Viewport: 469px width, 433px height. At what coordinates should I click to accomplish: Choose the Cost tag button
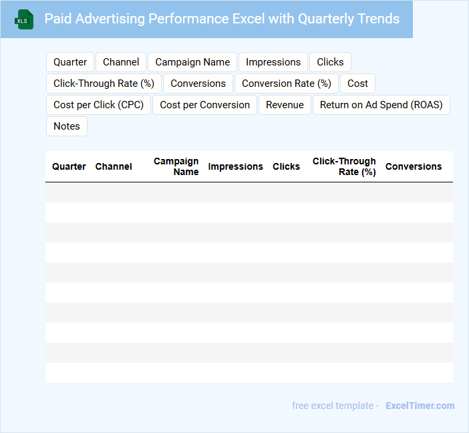tap(357, 84)
